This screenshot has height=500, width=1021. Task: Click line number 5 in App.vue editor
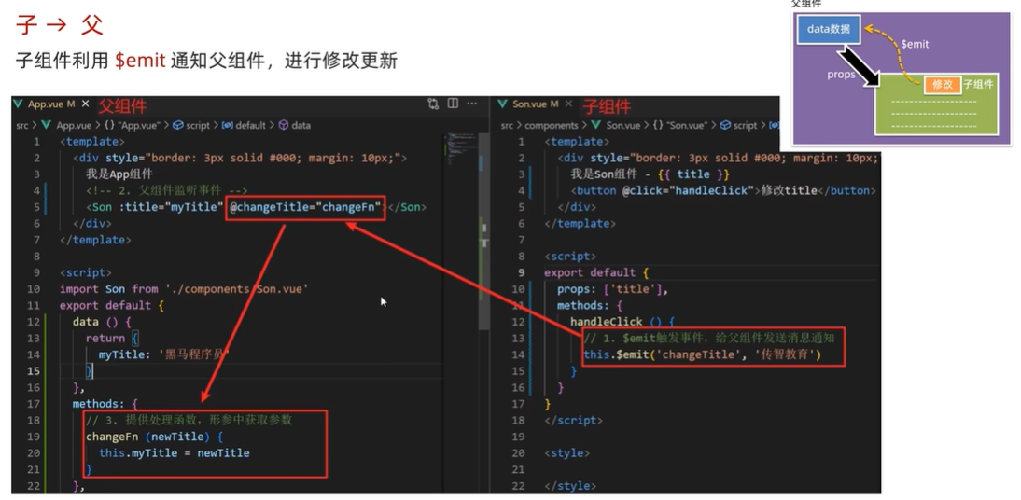(x=36, y=207)
